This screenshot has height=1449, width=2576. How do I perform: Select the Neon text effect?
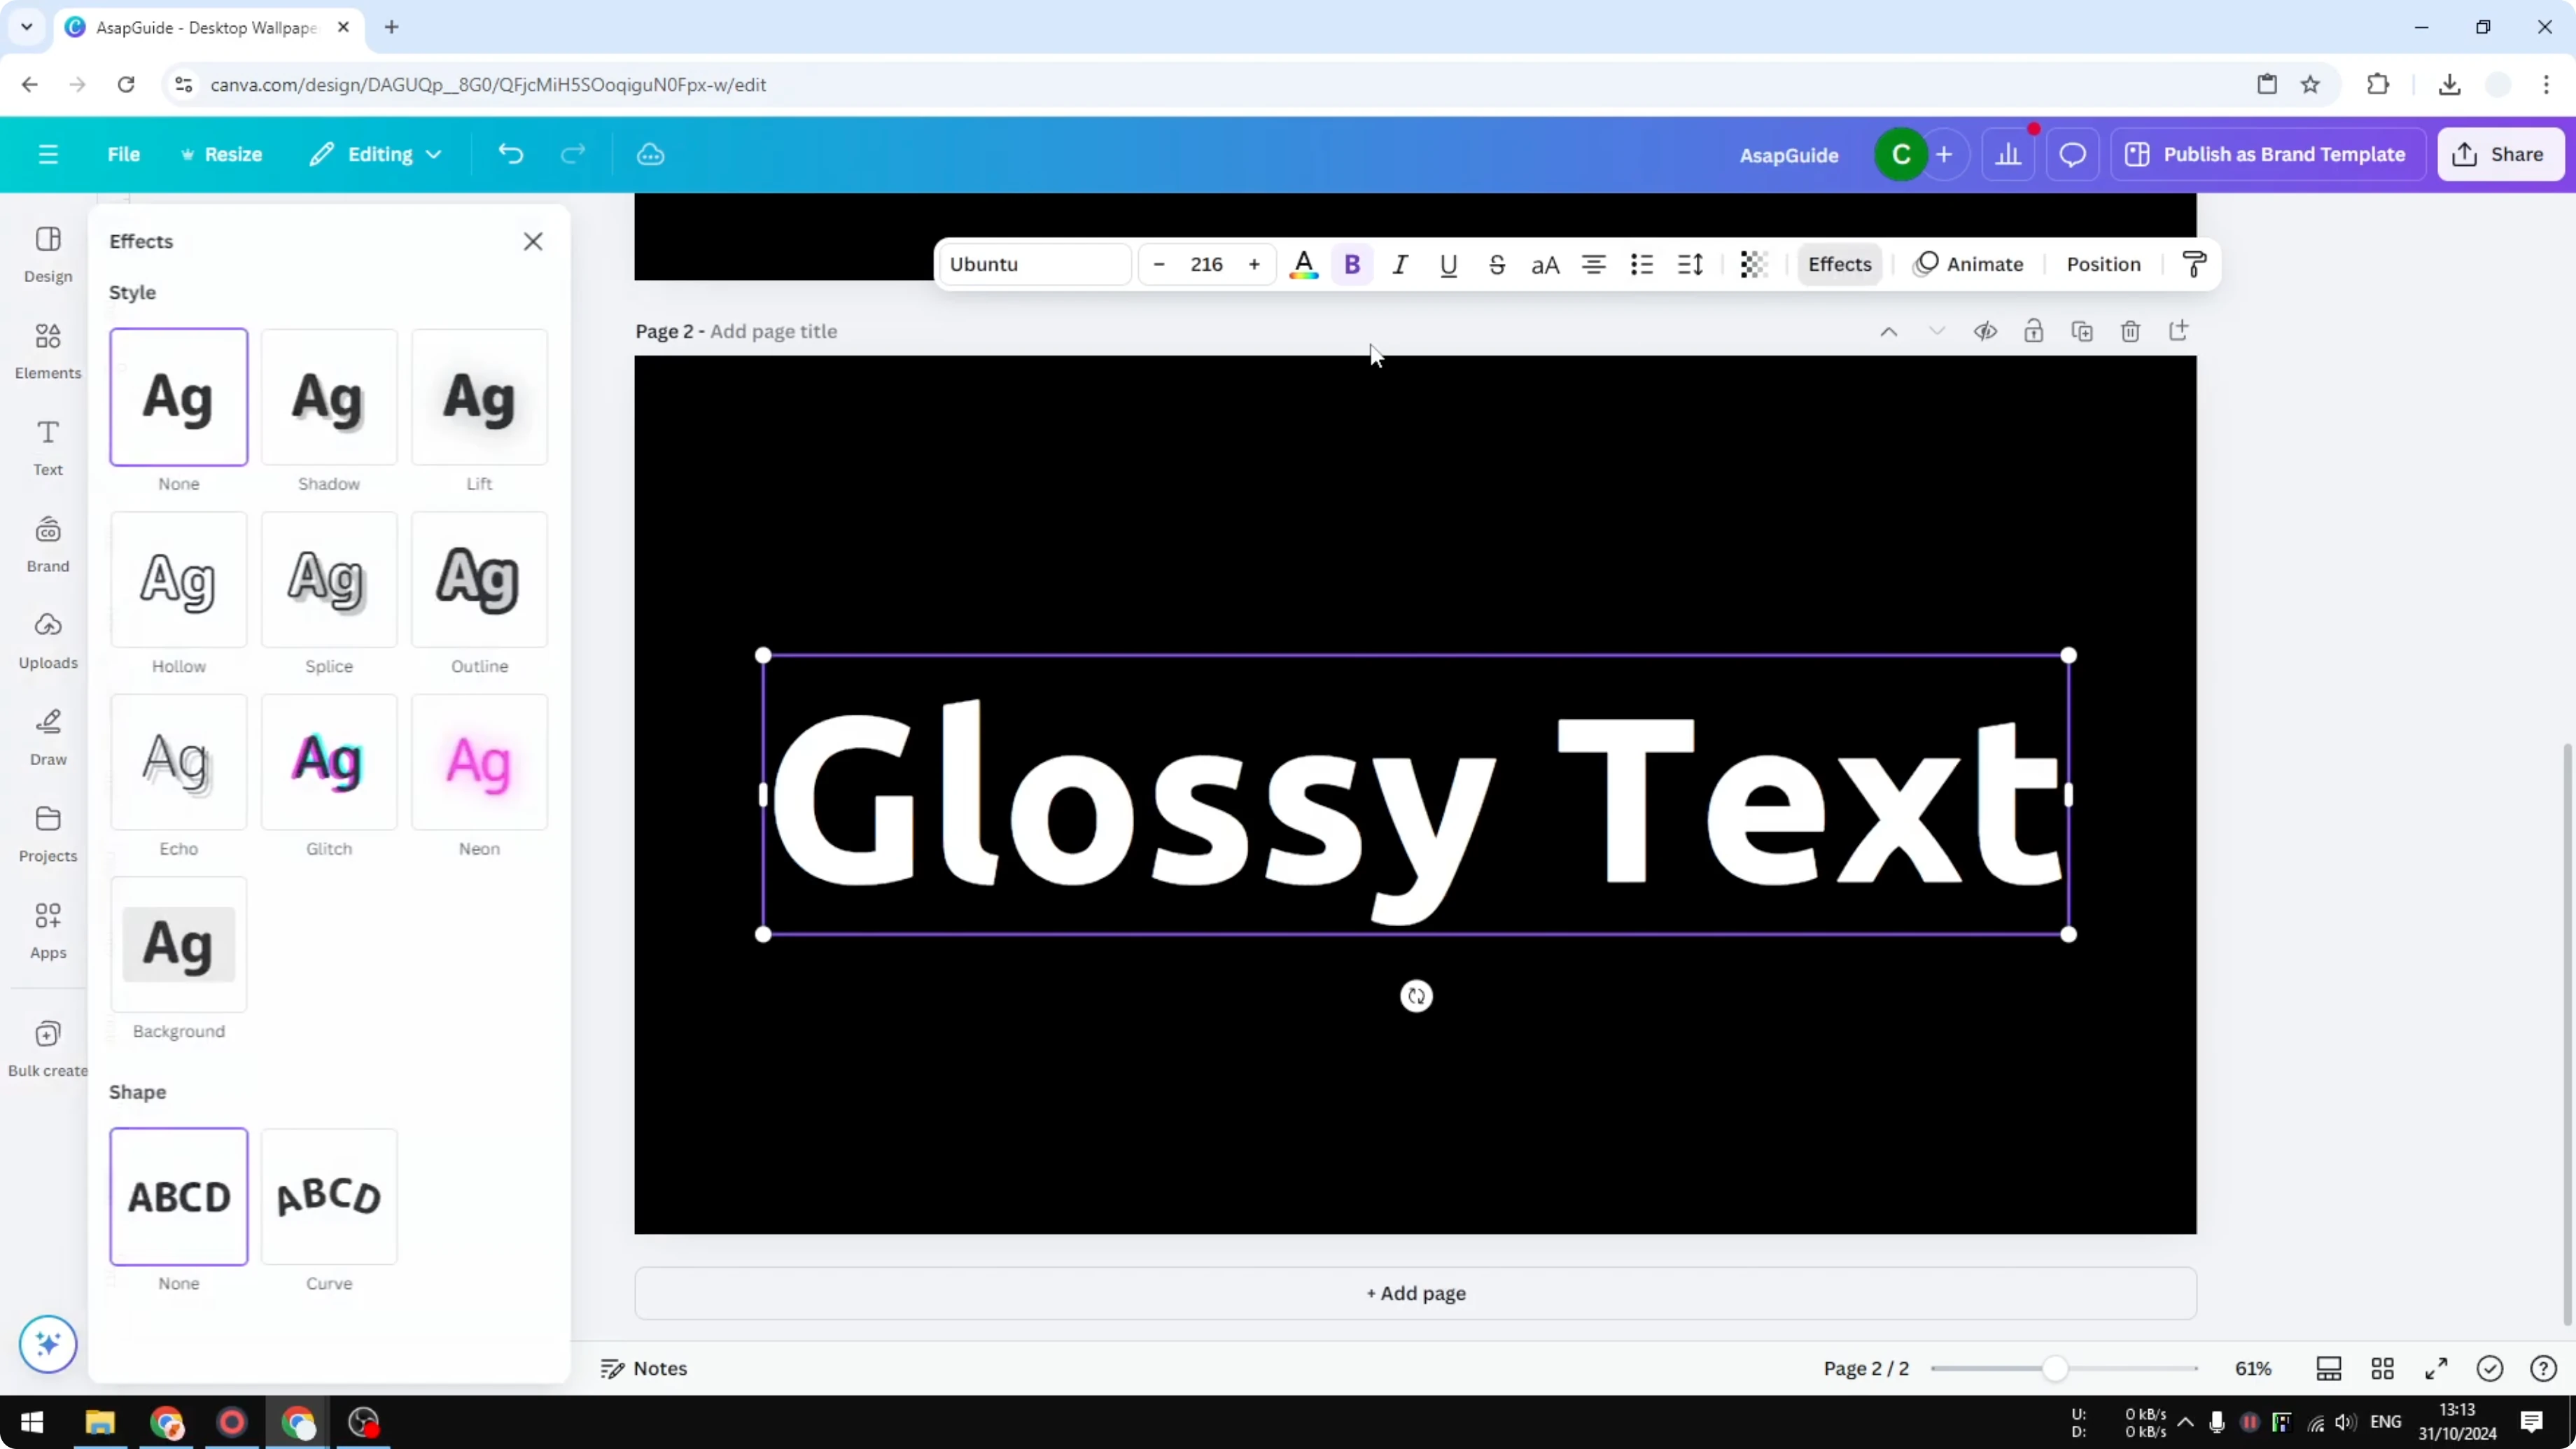click(479, 762)
